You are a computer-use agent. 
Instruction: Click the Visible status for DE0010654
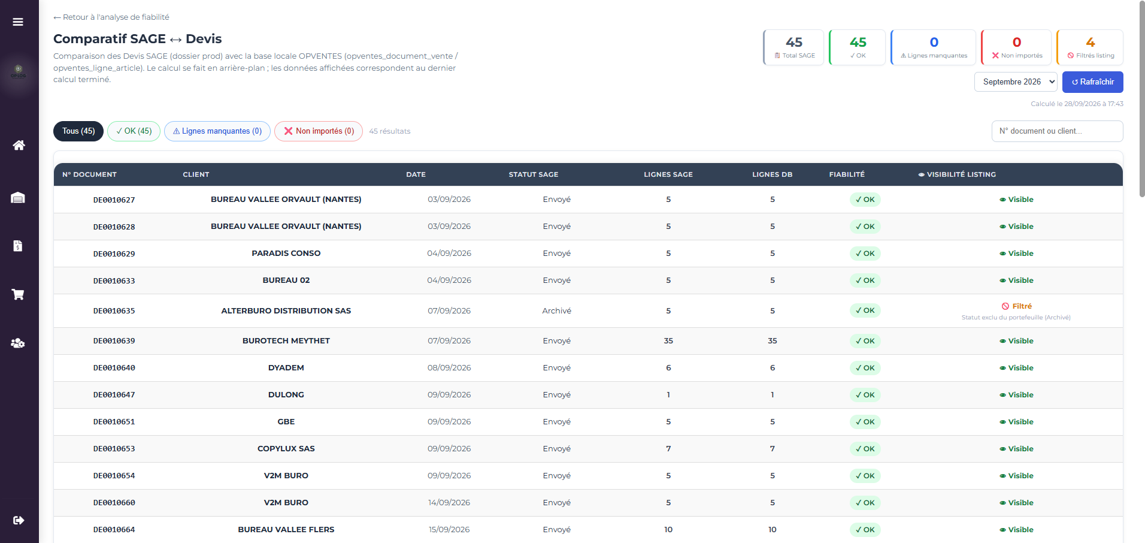1016,476
